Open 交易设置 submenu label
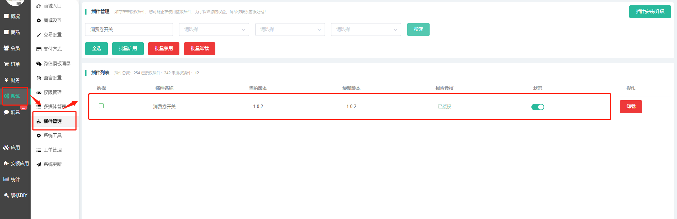Image resolution: width=677 pixels, height=219 pixels. pos(52,35)
